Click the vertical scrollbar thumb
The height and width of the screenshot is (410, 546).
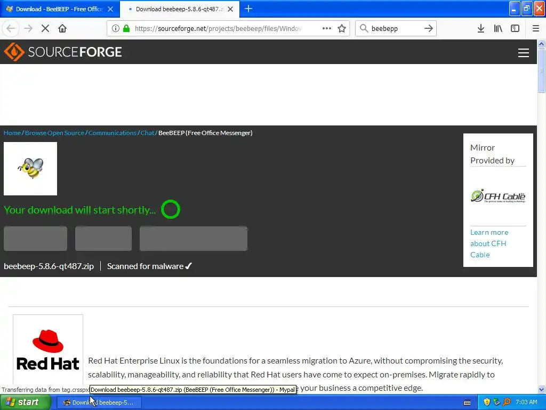coord(541,70)
